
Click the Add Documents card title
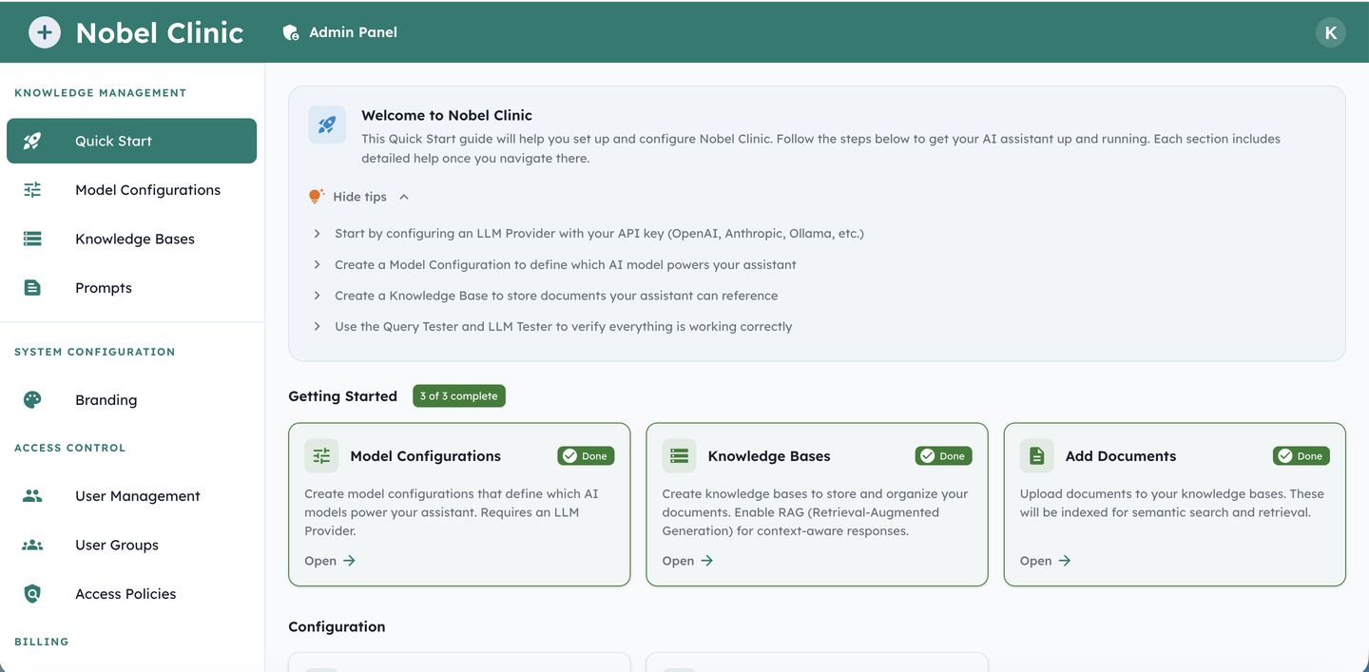pos(1121,456)
